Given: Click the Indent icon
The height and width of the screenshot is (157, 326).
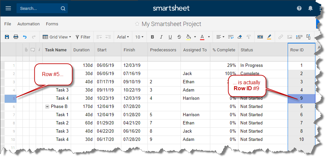Looking at the screenshot, I should pos(108,37).
